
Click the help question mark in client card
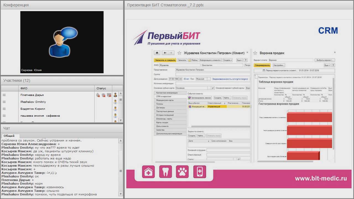pyautogui.click(x=246, y=60)
